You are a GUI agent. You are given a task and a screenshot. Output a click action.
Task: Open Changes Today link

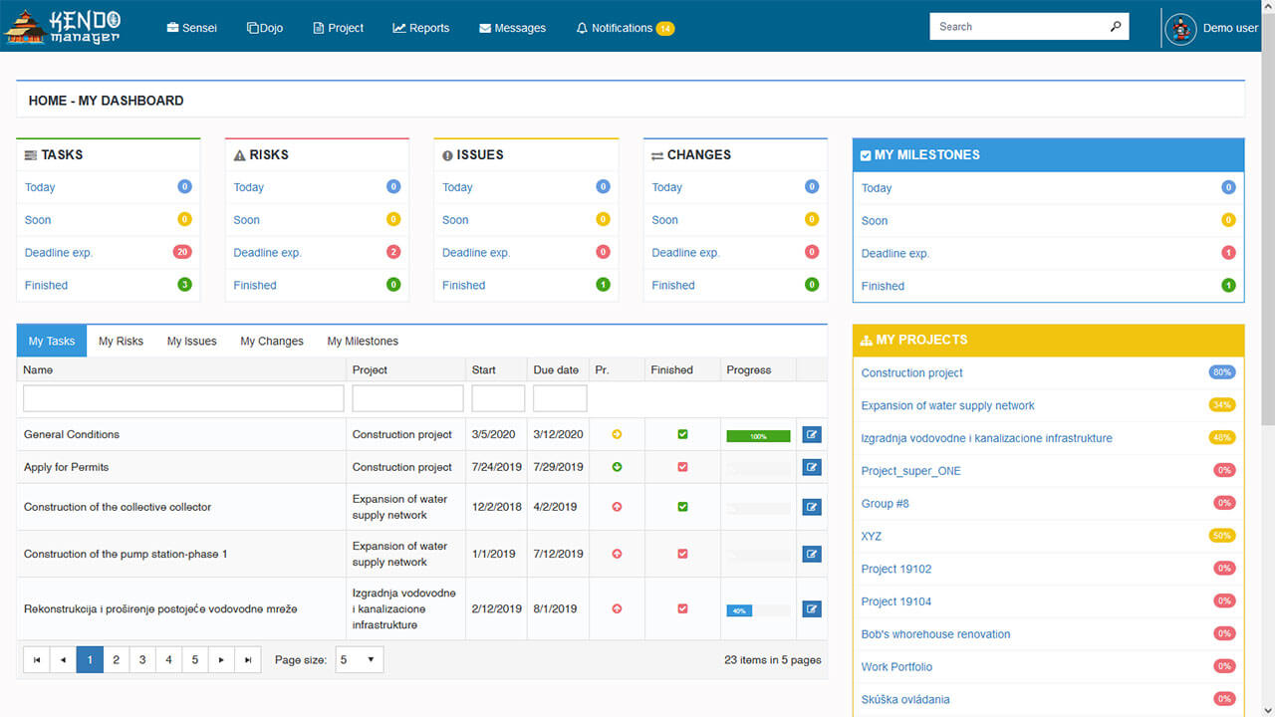667,187
